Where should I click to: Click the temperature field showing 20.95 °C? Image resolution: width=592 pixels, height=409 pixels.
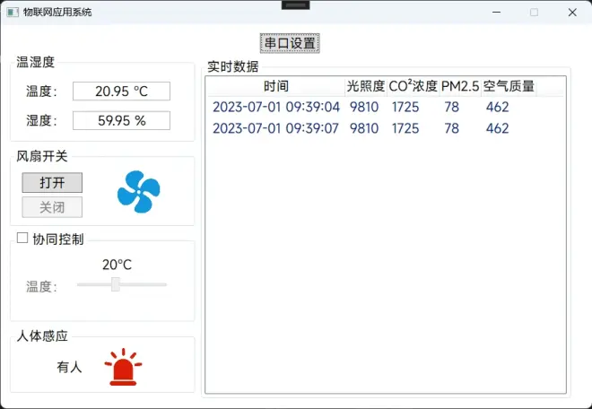[121, 91]
